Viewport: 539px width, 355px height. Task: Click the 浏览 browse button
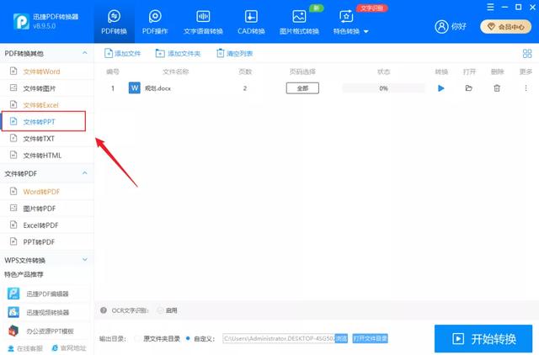[341, 338]
